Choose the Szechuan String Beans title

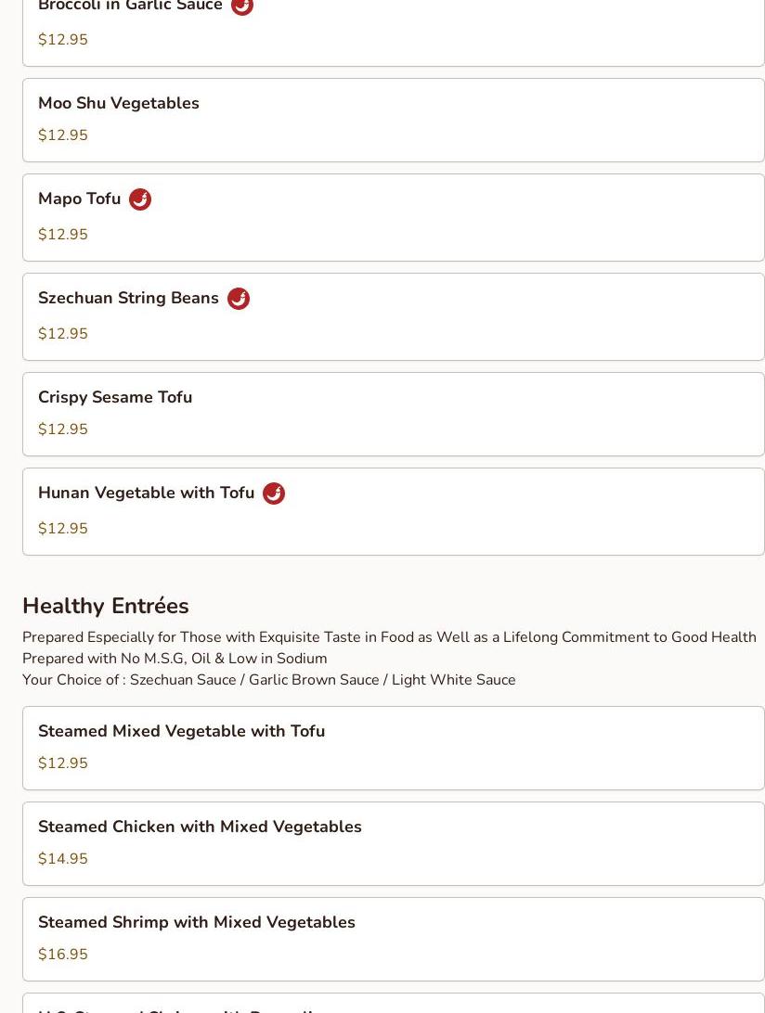coord(129,298)
